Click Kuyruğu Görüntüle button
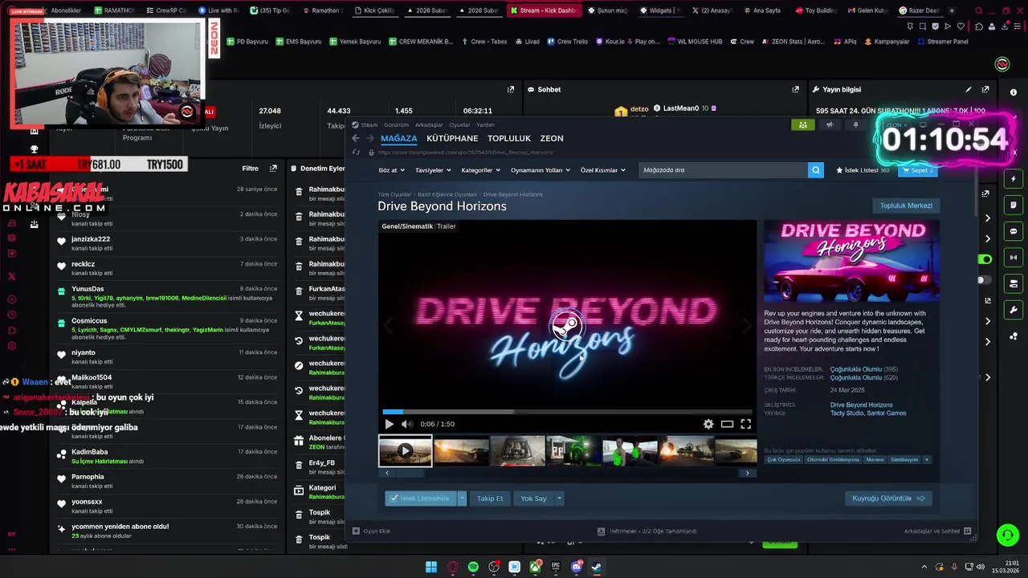This screenshot has height=578, width=1028. click(888, 499)
